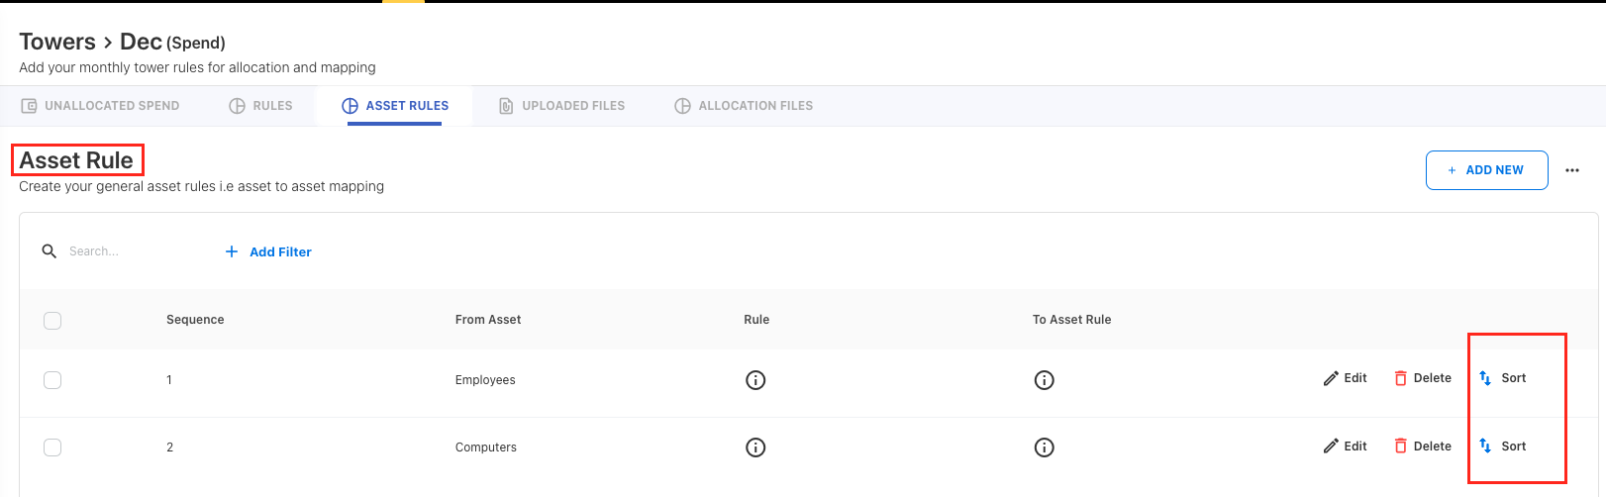1606x497 pixels.
Task: Go to the Uploaded Files tab
Action: pyautogui.click(x=561, y=106)
